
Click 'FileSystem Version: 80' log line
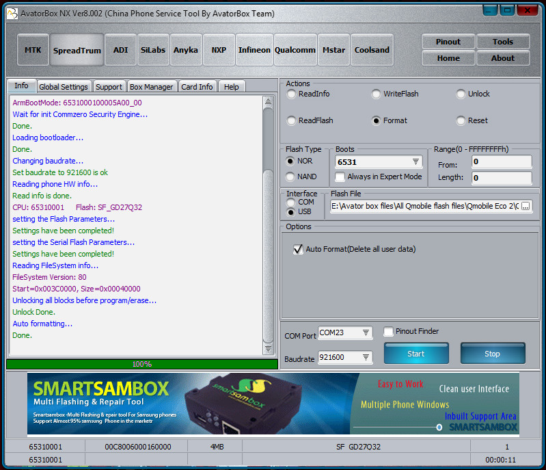[49, 277]
